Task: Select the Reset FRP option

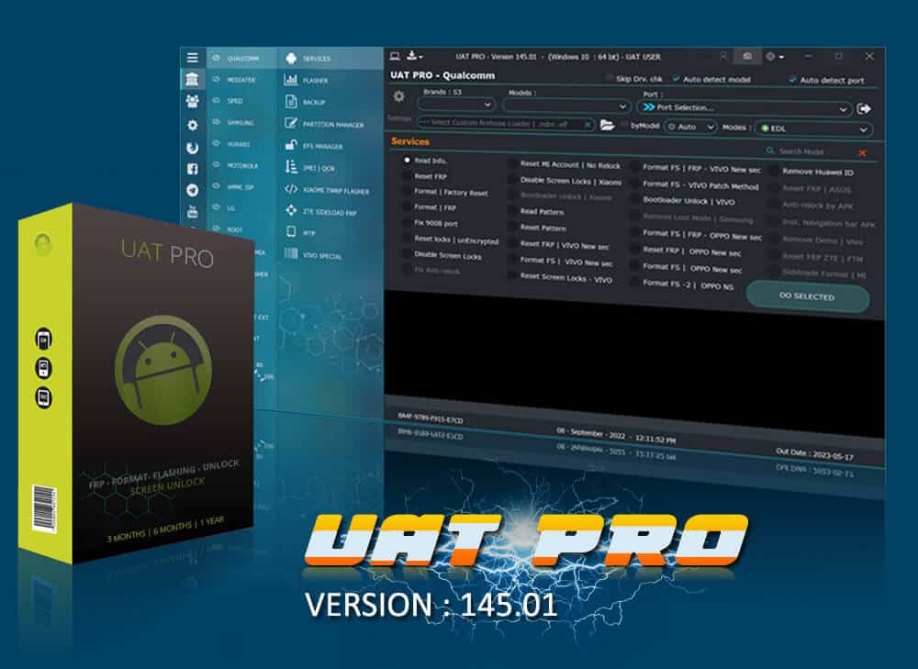Action: click(x=425, y=176)
